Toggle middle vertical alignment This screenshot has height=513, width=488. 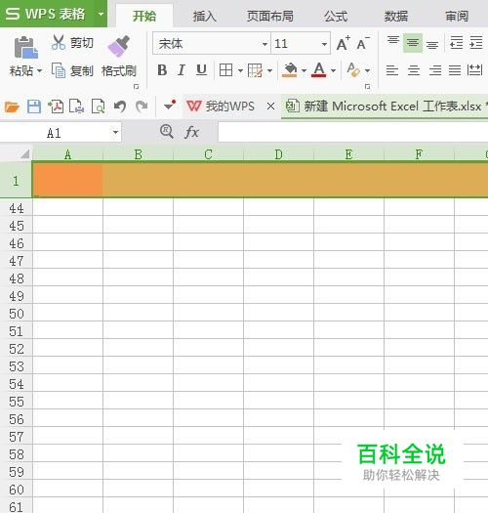tap(413, 43)
